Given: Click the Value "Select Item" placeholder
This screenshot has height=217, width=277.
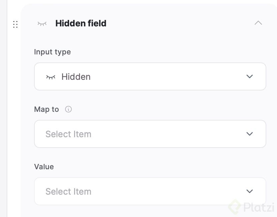Looking at the screenshot, I should click(x=68, y=192).
